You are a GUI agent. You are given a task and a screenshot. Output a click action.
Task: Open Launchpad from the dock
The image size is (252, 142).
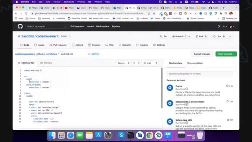tap(61, 135)
